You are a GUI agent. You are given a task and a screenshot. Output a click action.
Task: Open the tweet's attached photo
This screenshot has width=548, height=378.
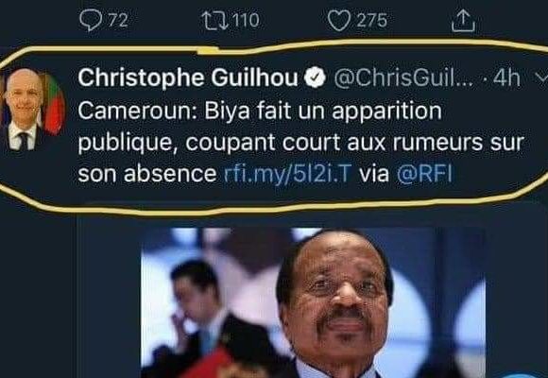click(313, 302)
